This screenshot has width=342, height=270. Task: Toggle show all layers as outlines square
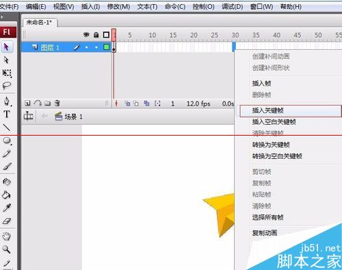[106, 35]
